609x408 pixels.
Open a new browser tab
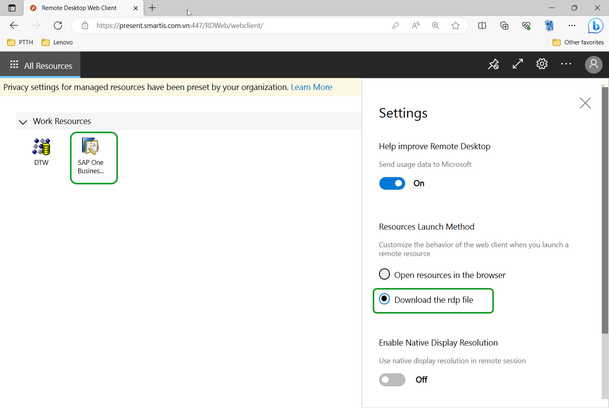click(x=152, y=8)
